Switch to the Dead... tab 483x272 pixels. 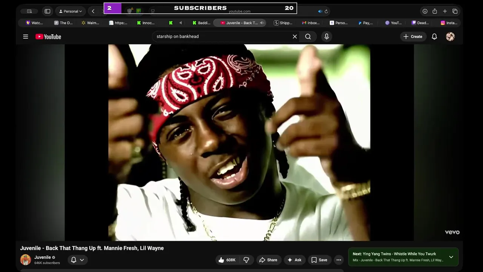(420, 23)
